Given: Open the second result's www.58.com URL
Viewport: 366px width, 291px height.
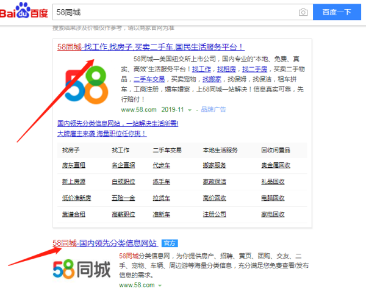Looking at the screenshot, I should point(137,285).
